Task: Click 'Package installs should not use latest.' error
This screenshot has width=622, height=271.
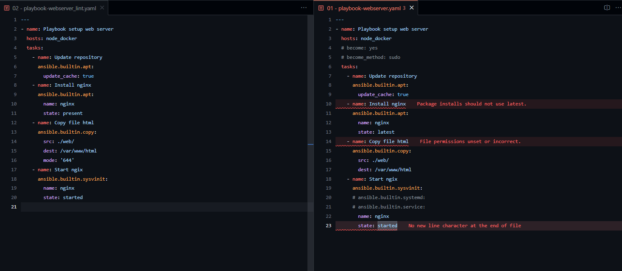Action: 472,104
